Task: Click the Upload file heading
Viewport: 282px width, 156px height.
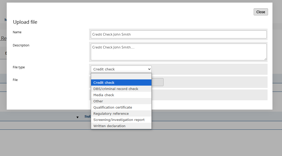Action: 25,22
